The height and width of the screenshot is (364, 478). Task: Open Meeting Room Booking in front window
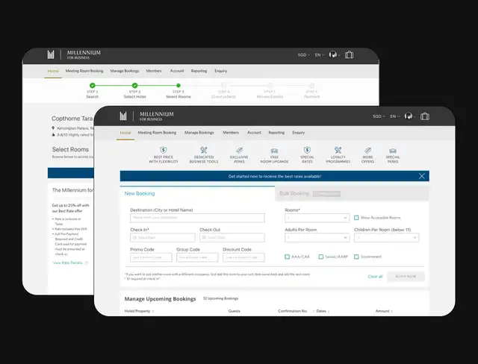coord(157,133)
